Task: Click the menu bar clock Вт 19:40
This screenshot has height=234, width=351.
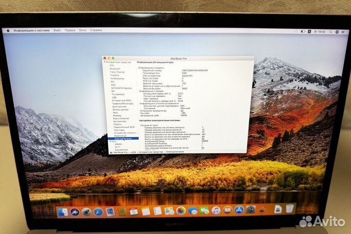Action: 320,32
